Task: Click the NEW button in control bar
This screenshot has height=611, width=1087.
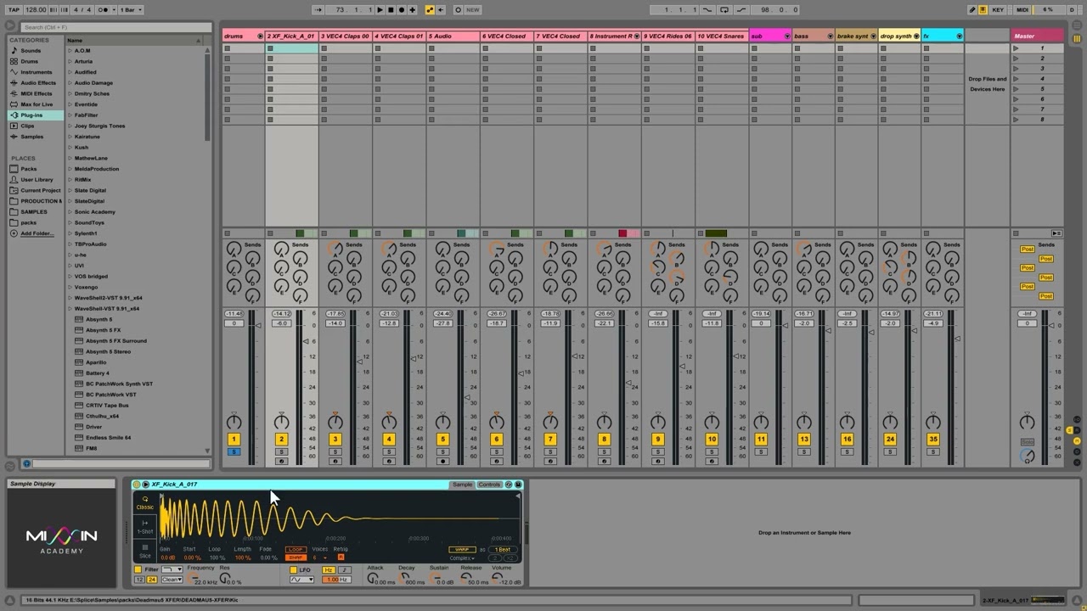Action: [473, 9]
